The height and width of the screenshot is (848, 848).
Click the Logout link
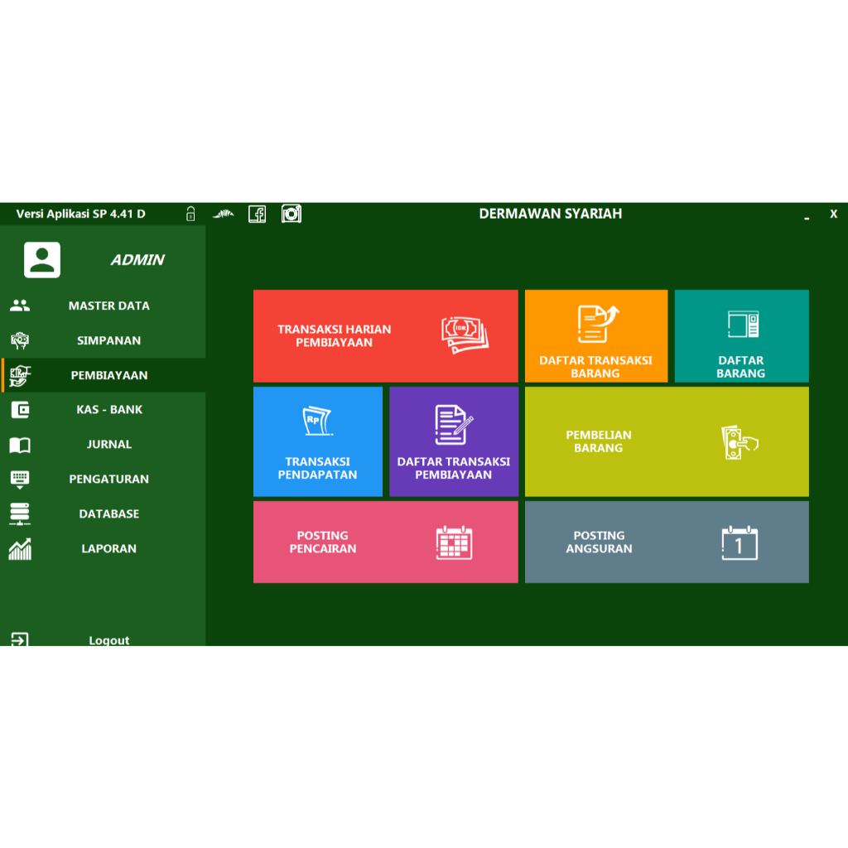[108, 640]
